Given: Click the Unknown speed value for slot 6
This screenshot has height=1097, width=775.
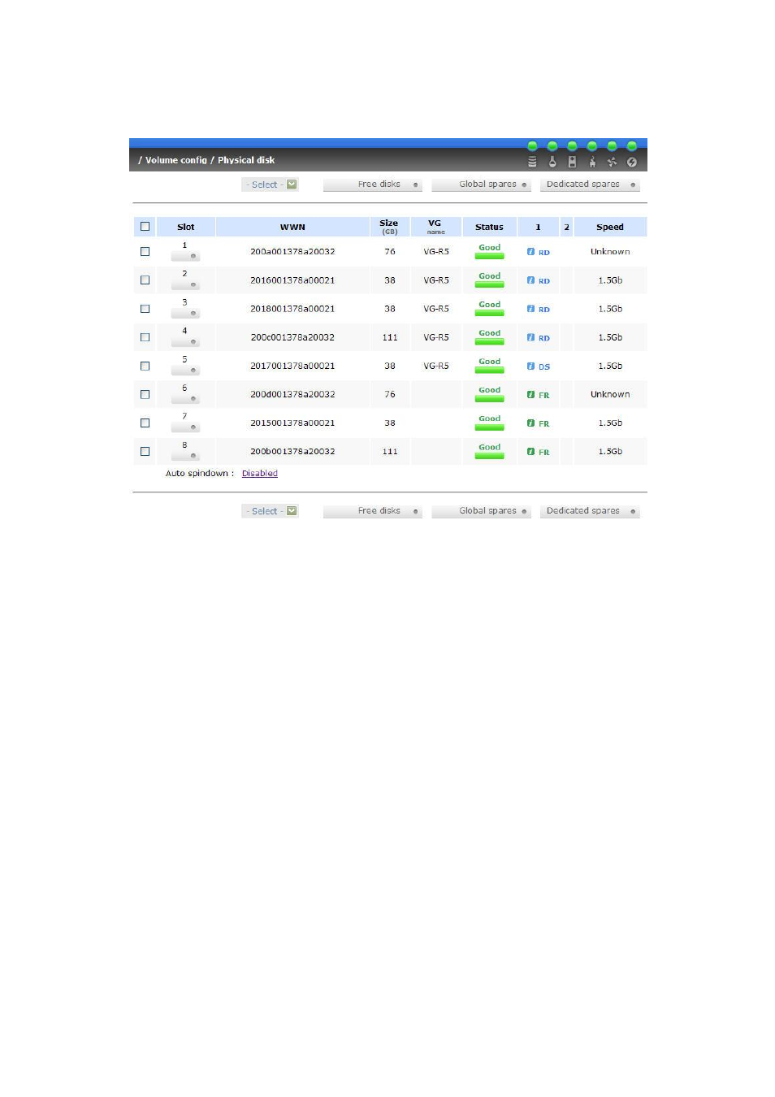Looking at the screenshot, I should click(x=610, y=395).
